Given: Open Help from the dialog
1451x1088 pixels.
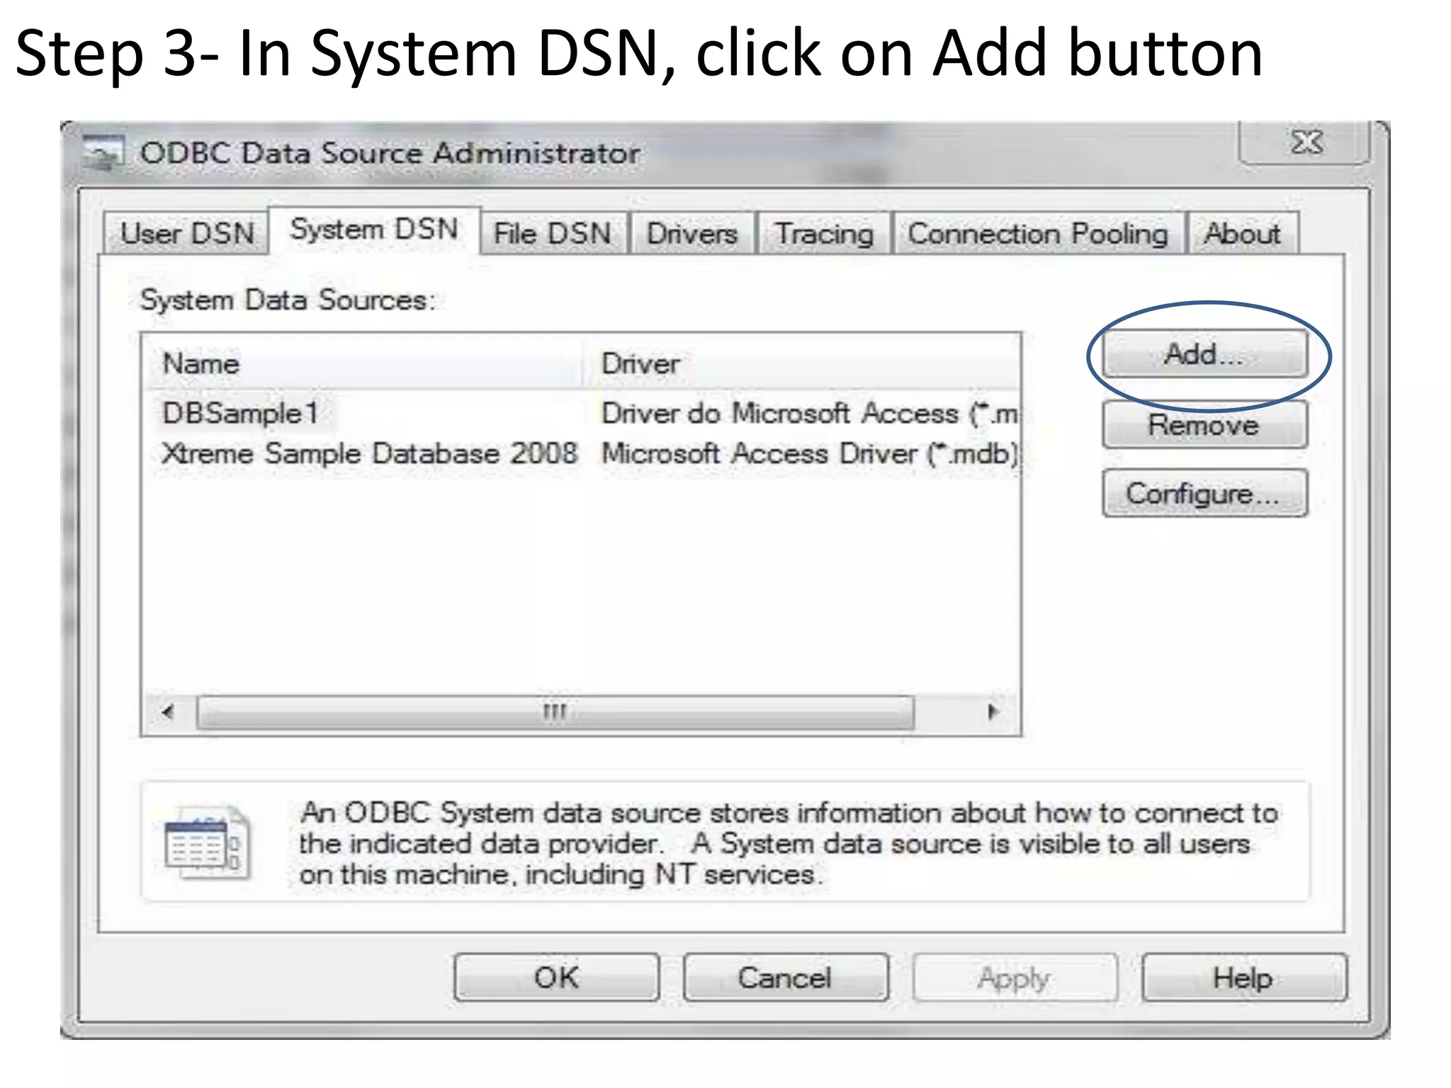Looking at the screenshot, I should point(1243,978).
